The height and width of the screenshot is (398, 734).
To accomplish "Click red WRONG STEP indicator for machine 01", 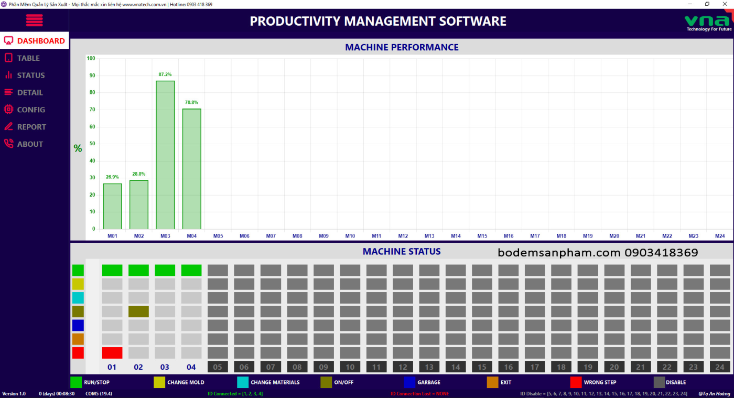I will (112, 352).
